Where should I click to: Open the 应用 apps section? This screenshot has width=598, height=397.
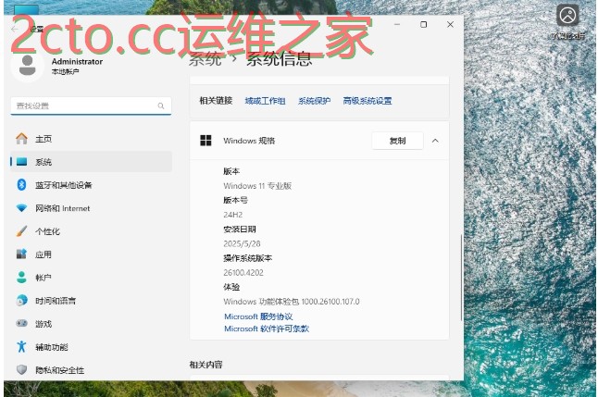(91, 254)
